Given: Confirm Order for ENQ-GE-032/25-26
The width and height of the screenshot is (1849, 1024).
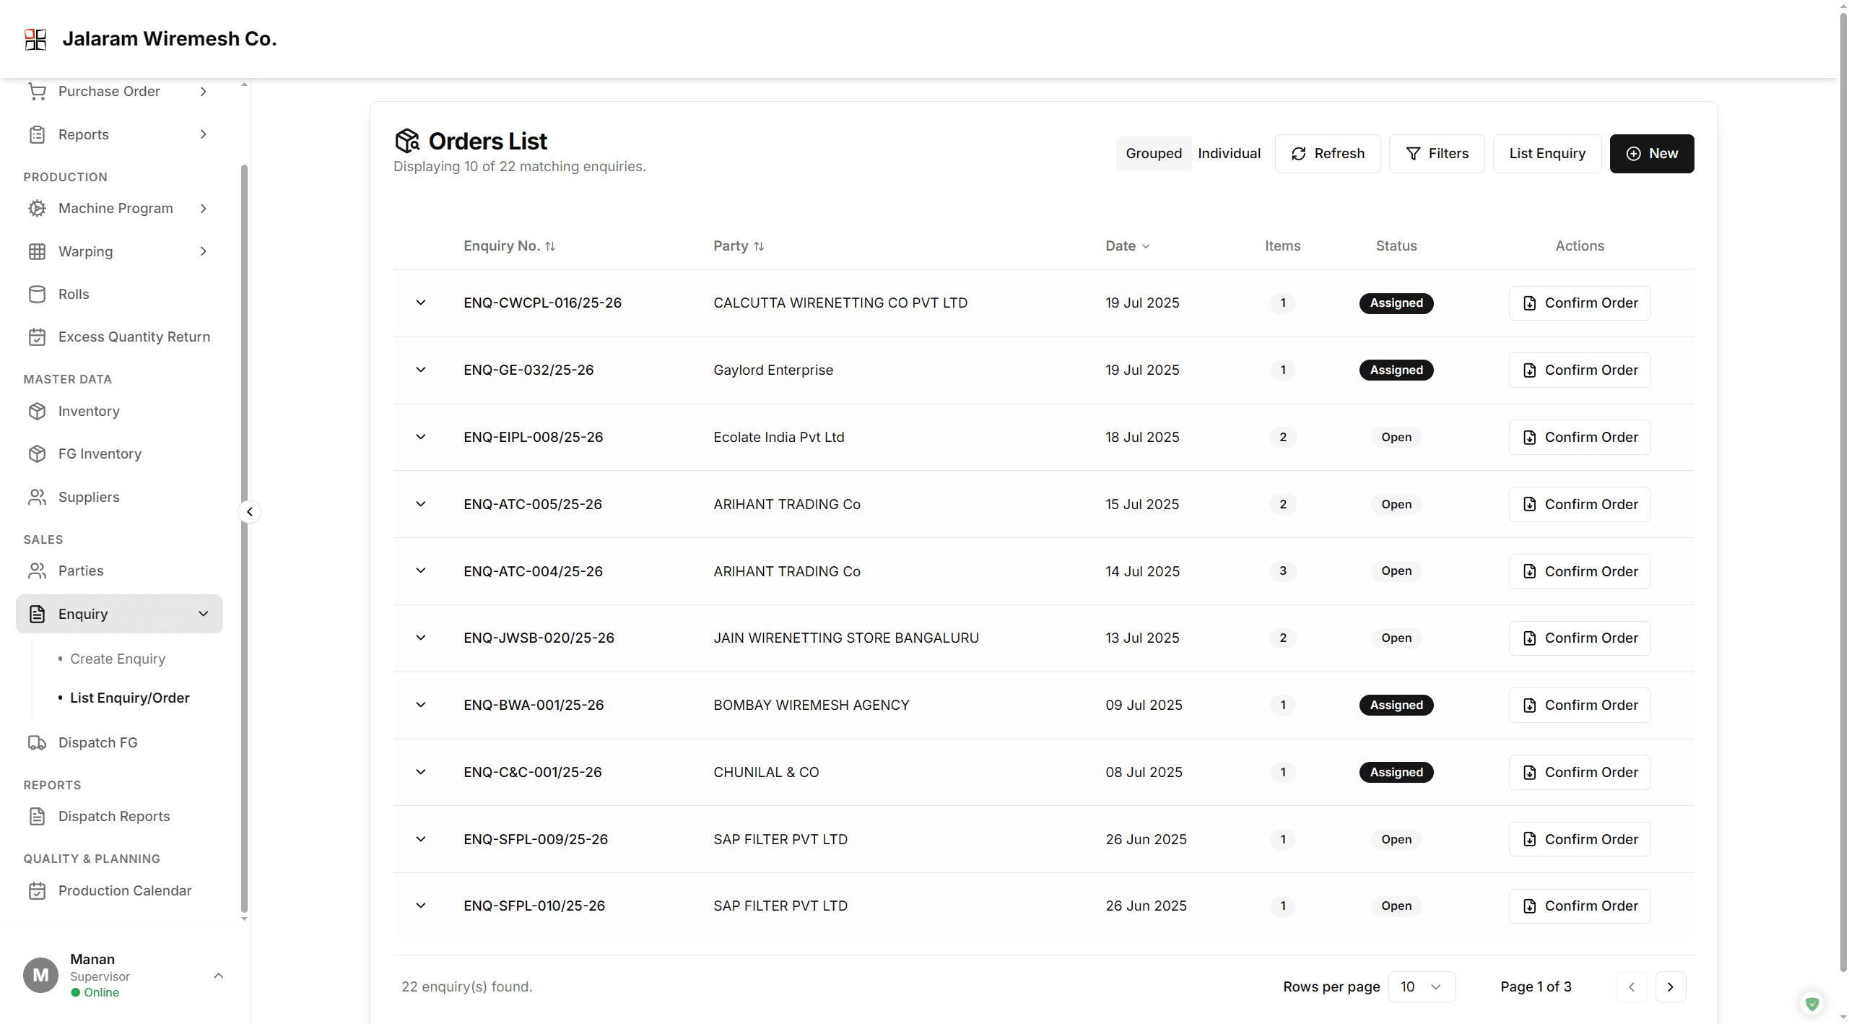Looking at the screenshot, I should tap(1579, 370).
